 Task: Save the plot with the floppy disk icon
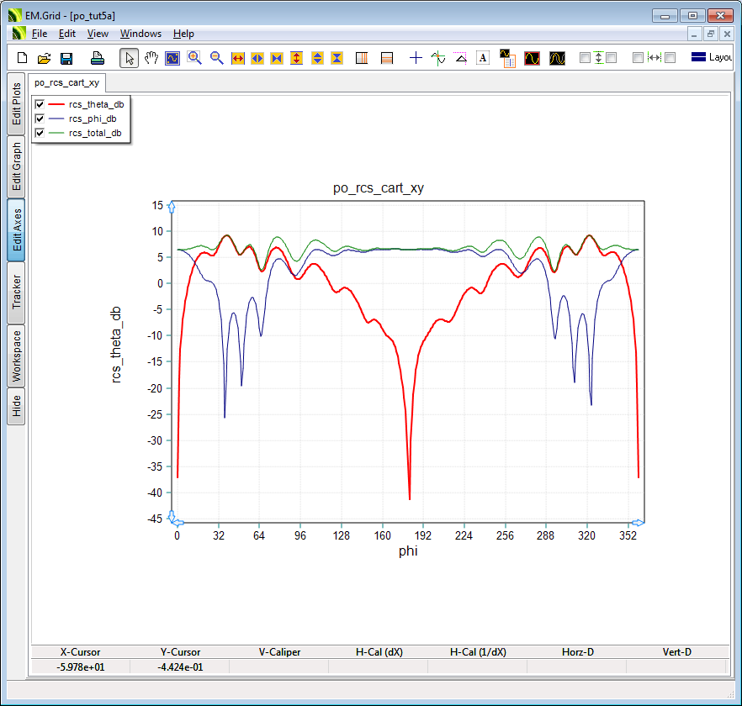pyautogui.click(x=66, y=58)
